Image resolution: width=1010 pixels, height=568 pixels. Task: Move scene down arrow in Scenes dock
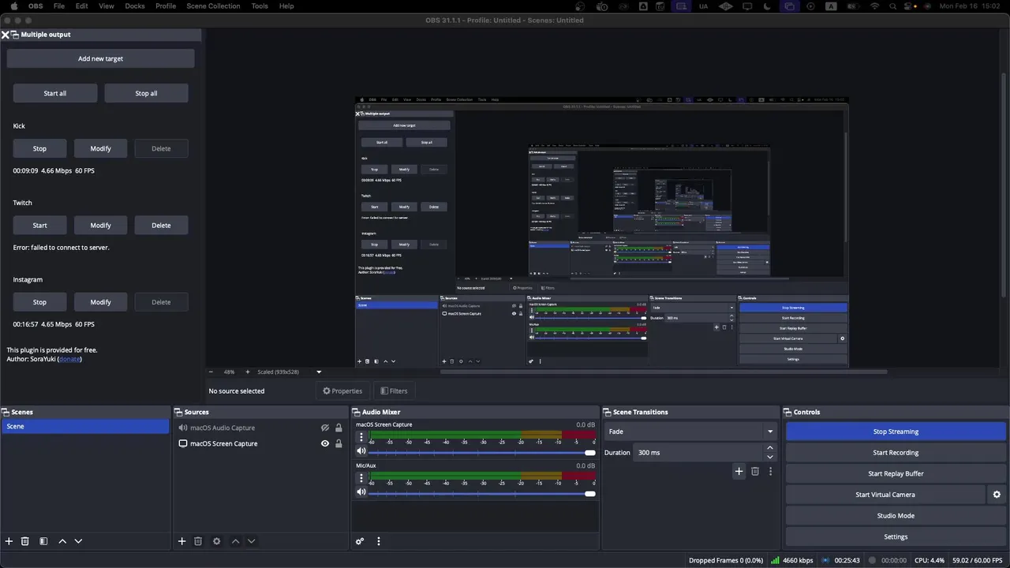78,541
